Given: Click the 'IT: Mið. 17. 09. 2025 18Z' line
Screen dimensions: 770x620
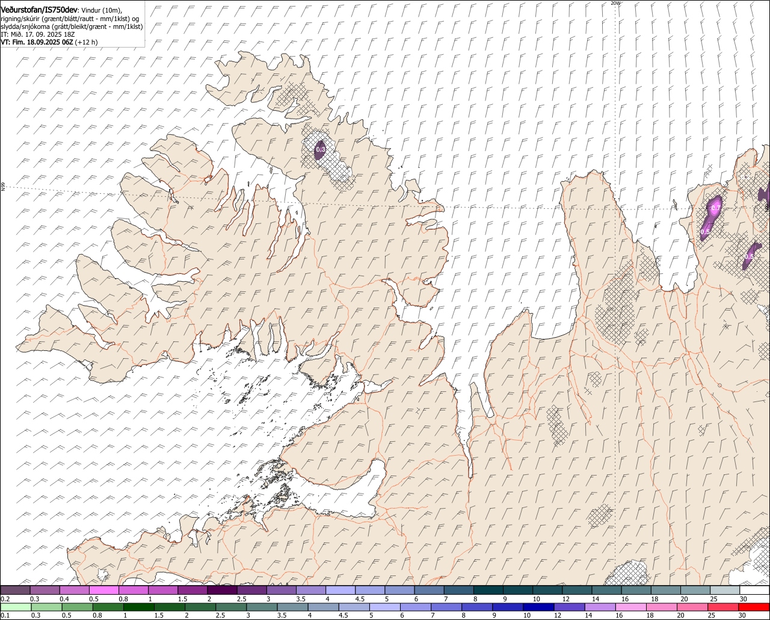Looking at the screenshot, I should pos(37,34).
